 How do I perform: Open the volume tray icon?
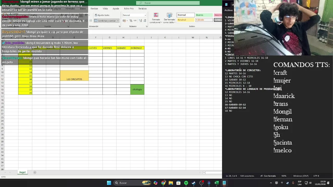pos(310,183)
